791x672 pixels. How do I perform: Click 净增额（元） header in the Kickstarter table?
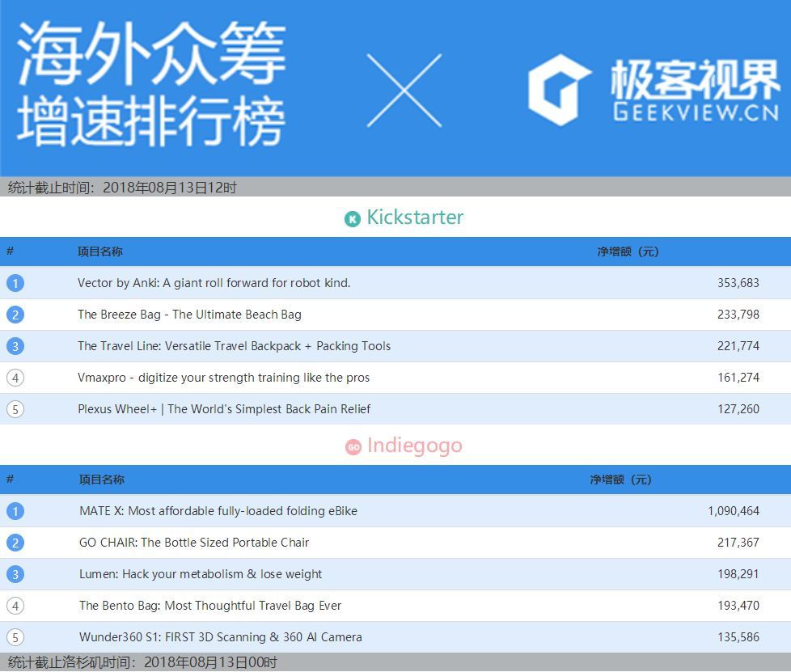(x=628, y=251)
